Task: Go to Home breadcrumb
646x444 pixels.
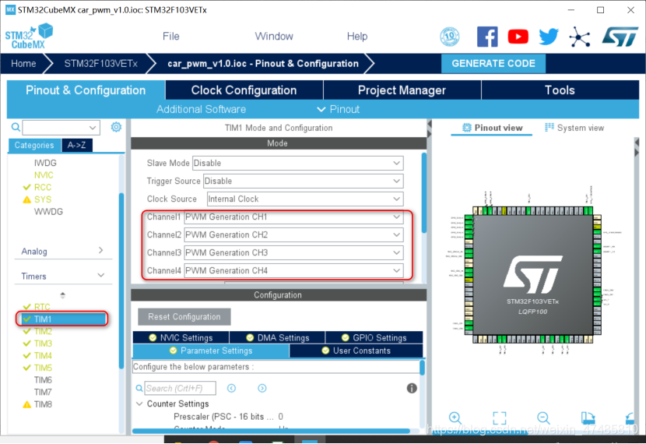Action: click(x=23, y=64)
